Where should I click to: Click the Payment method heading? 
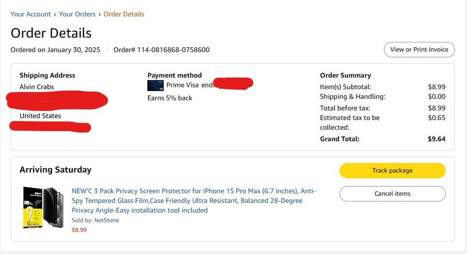point(174,75)
